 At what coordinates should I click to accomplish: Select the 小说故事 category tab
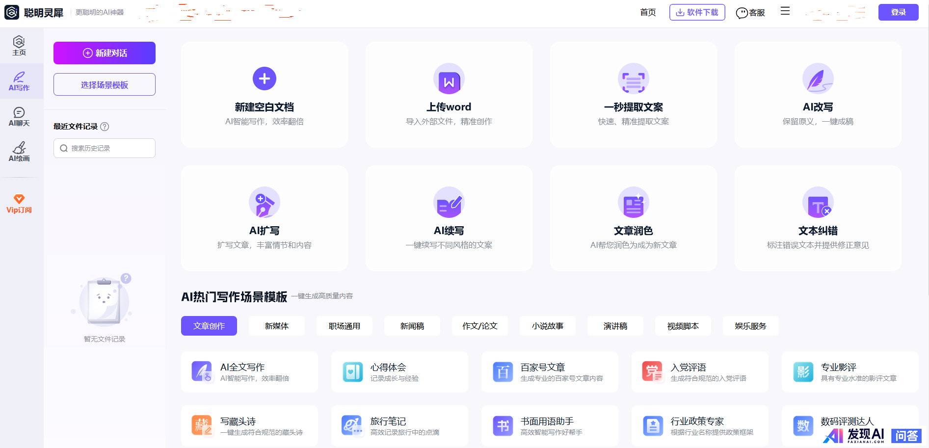pyautogui.click(x=548, y=326)
